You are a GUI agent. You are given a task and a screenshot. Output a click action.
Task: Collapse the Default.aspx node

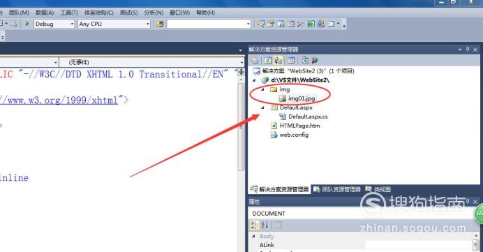click(x=262, y=108)
